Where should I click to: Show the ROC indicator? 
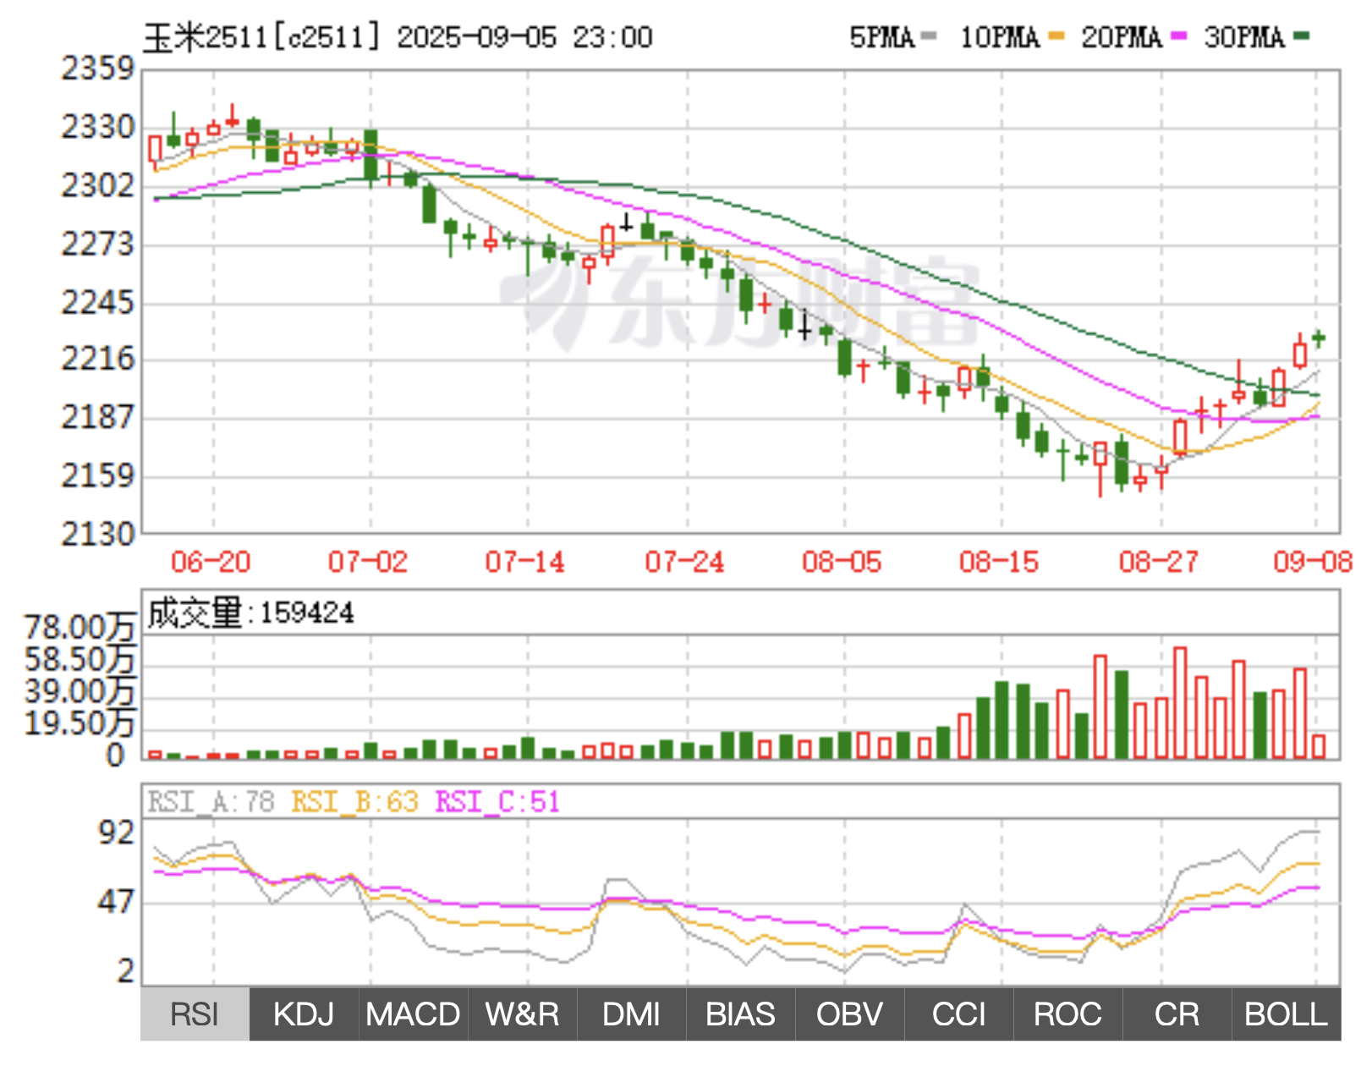[1067, 1014]
